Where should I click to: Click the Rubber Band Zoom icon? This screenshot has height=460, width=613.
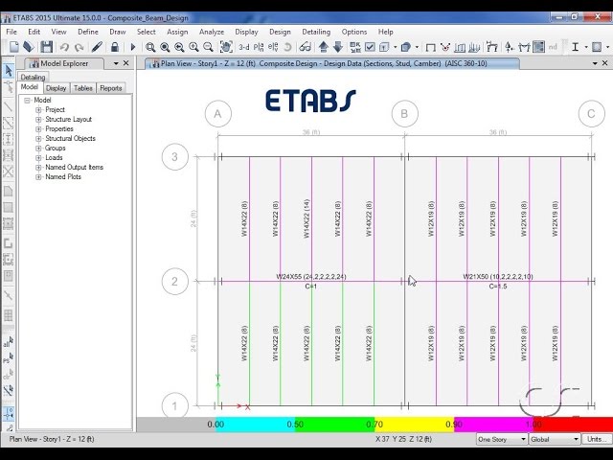pos(150,47)
